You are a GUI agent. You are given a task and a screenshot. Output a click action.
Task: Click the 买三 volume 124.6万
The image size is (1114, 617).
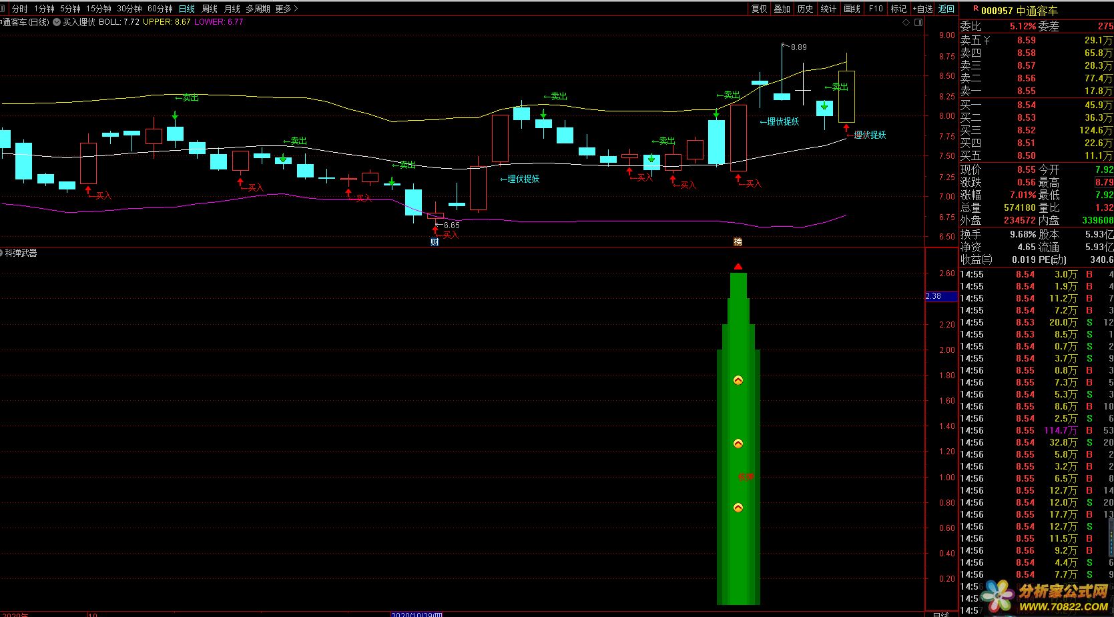pos(1096,130)
